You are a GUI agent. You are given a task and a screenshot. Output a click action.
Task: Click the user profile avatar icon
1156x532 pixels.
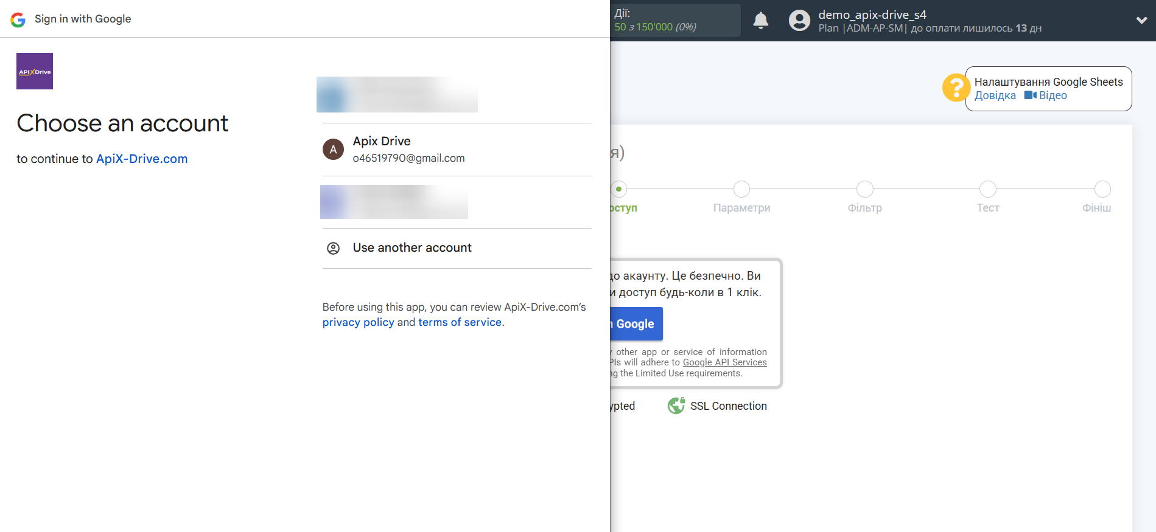coord(799,21)
